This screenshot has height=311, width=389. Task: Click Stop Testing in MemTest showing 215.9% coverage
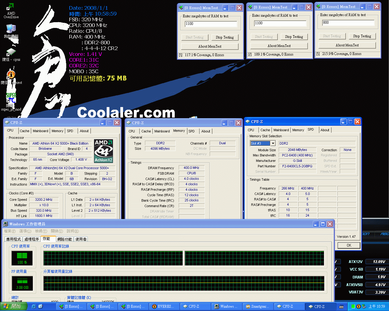(x=362, y=36)
